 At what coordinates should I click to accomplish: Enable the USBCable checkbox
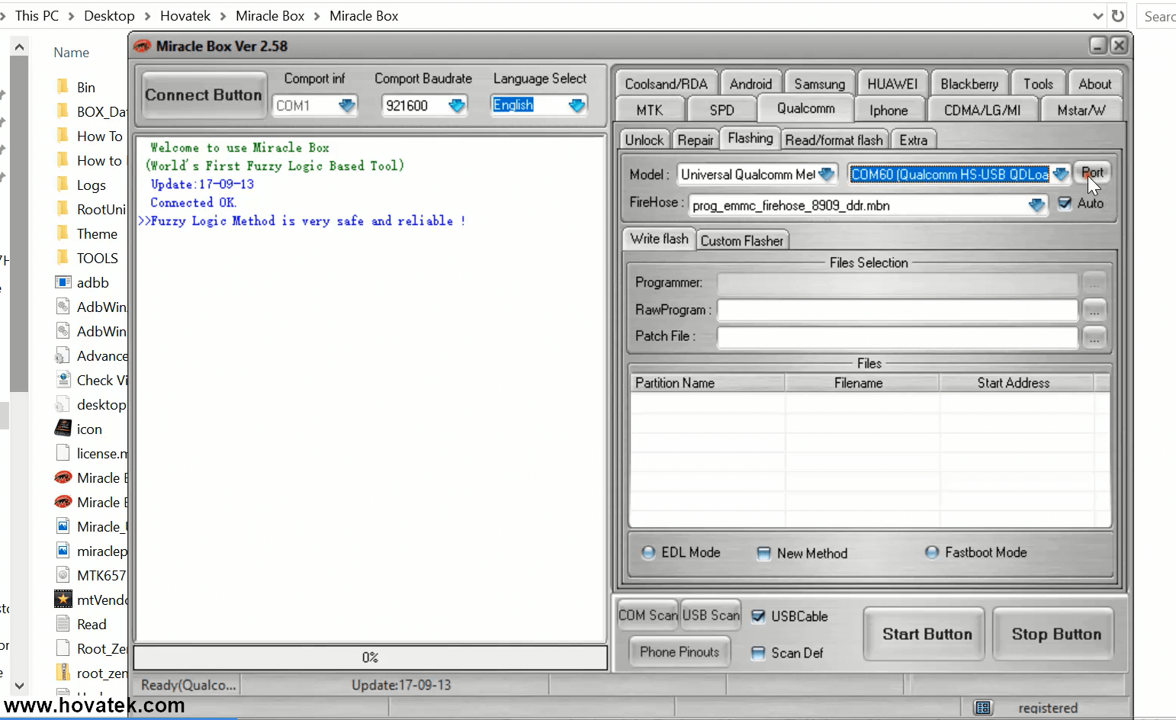coord(758,616)
